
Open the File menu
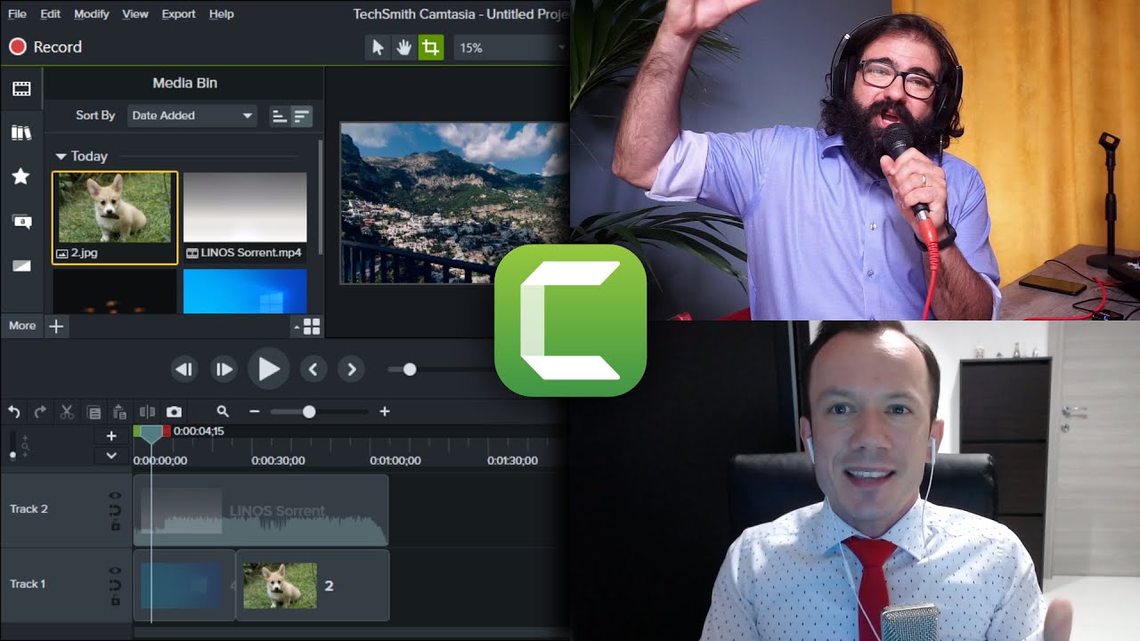coord(17,13)
